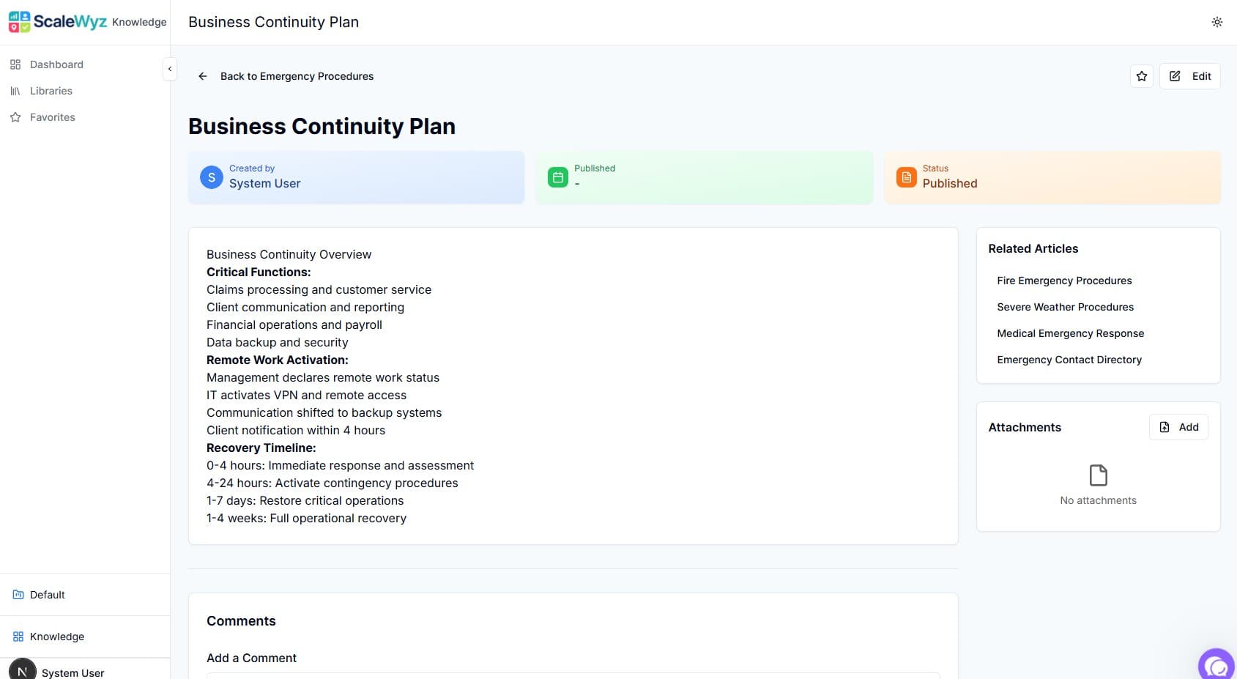Open Libraries from the sidebar
The image size is (1237, 679).
pyautogui.click(x=51, y=91)
